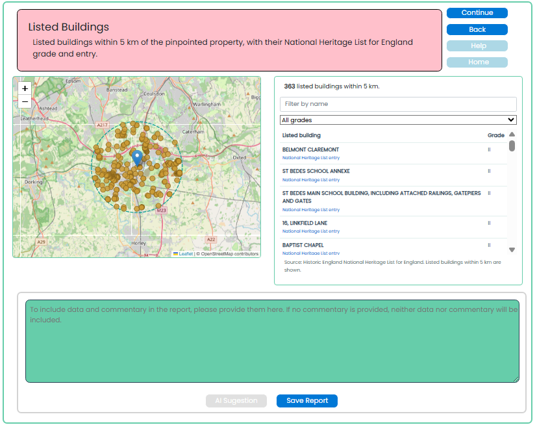
Task: Open Baptist Chapel heritage list entry
Action: [x=310, y=253]
